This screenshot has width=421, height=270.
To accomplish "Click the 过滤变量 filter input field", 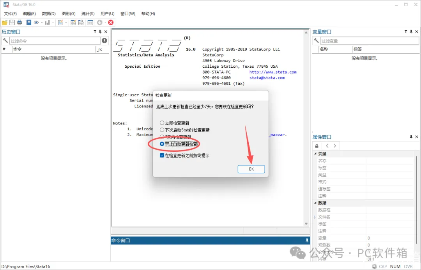I will (x=370, y=41).
